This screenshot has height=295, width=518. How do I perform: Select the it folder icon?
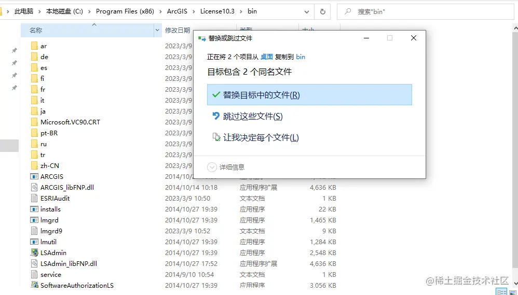34,100
